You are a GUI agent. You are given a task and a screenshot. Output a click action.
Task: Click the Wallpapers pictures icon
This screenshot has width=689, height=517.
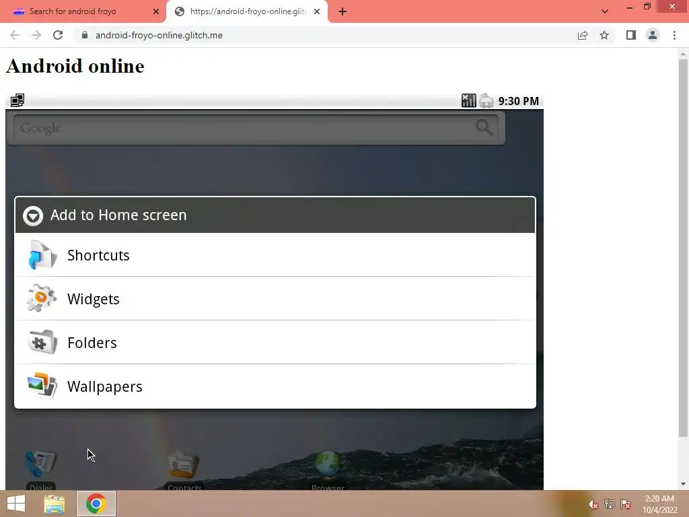42,386
